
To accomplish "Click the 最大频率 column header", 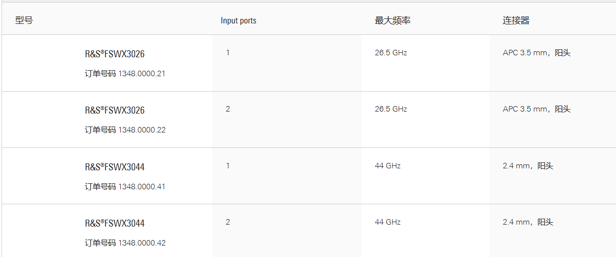I will coord(393,20).
